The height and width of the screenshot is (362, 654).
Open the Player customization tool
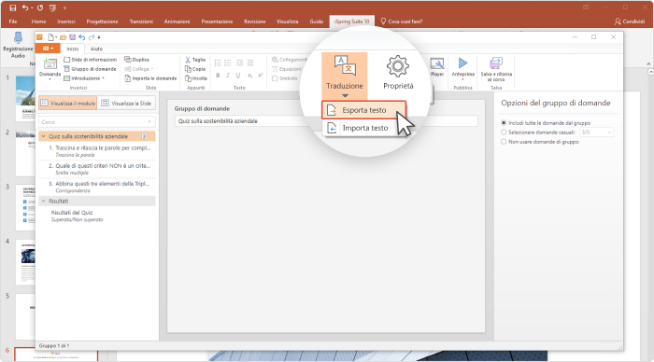(437, 67)
